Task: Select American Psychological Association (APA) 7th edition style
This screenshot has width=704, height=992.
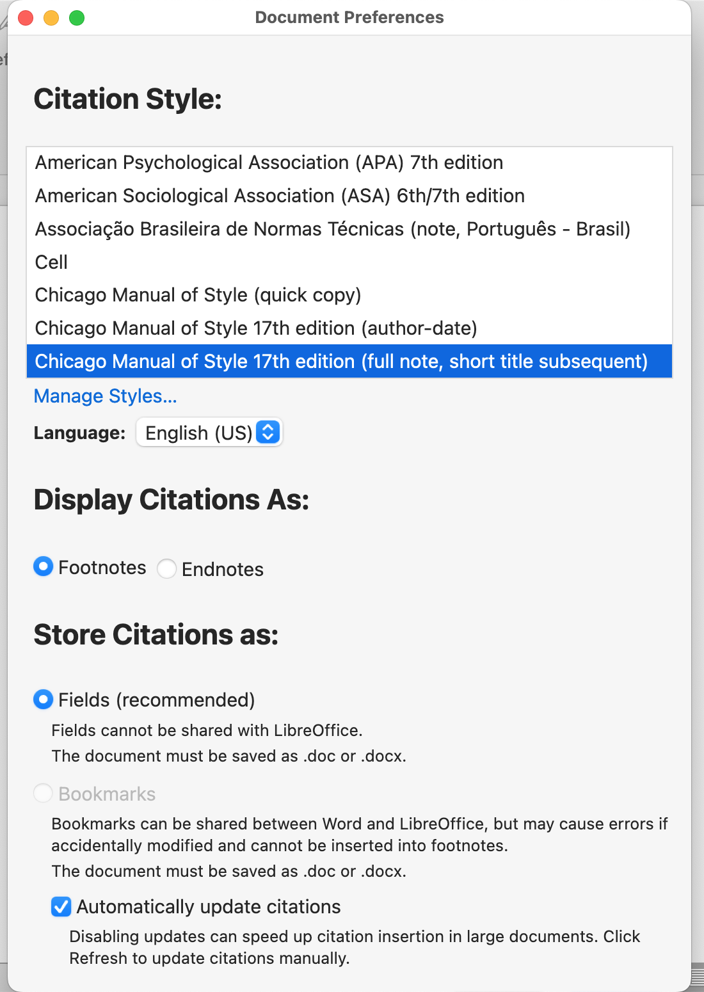Action: pos(349,163)
